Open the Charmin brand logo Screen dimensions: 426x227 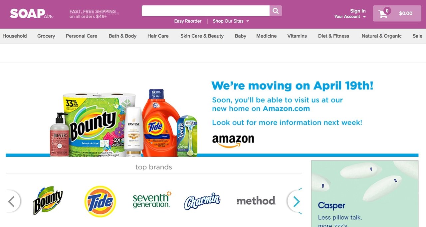(x=202, y=201)
